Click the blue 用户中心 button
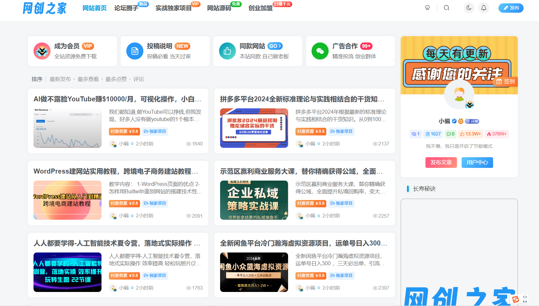 477,163
